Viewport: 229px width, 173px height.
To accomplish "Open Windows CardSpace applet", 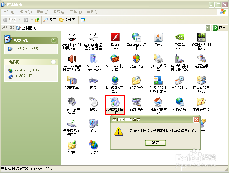I will pos(93,63).
